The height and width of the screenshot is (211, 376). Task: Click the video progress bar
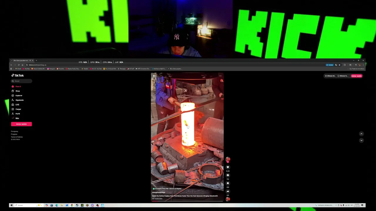pyautogui.click(x=187, y=201)
